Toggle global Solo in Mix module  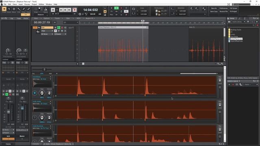coord(117,8)
